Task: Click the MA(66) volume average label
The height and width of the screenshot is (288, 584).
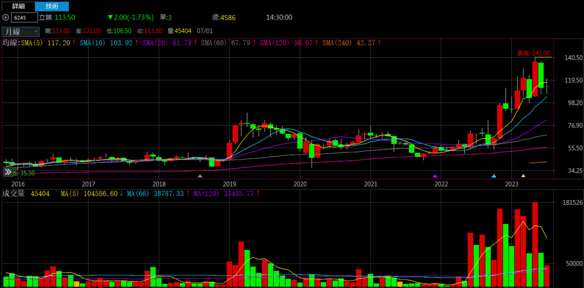Action: 136,193
